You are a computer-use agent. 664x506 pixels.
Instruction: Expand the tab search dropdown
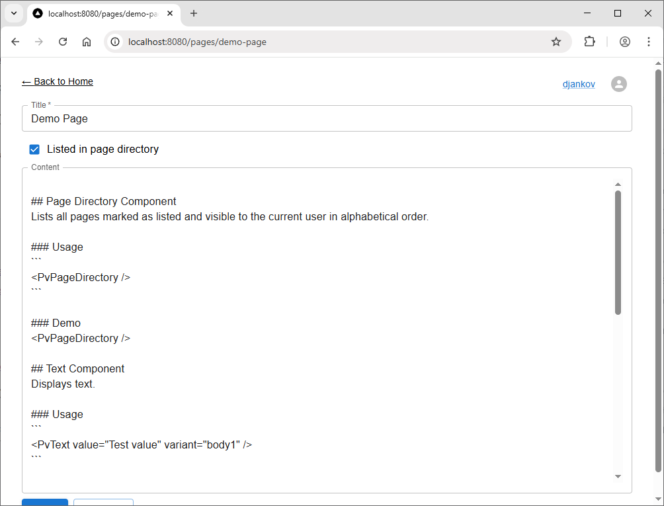pos(14,13)
